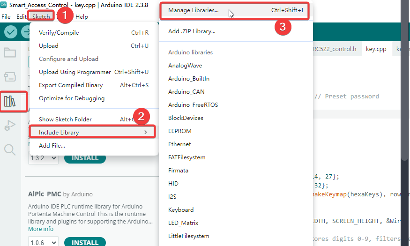Switch to the key.cpp editor tab
The width and height of the screenshot is (410, 246).
tap(376, 49)
